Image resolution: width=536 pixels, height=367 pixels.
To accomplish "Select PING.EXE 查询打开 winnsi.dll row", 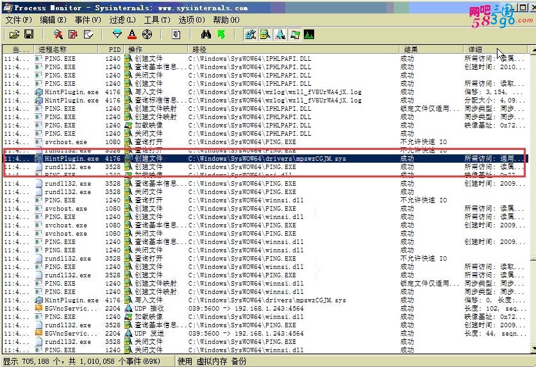I will click(265, 200).
